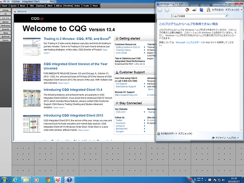Open Trading in 2 Minutes article link
The height and width of the screenshot is (183, 244).
(x=77, y=39)
